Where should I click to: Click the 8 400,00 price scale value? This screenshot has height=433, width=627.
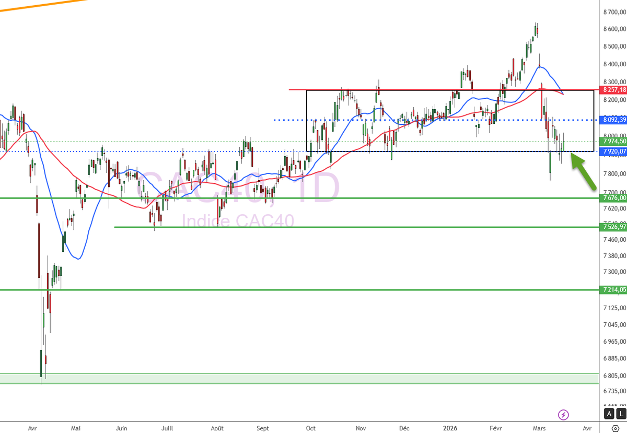[615, 65]
